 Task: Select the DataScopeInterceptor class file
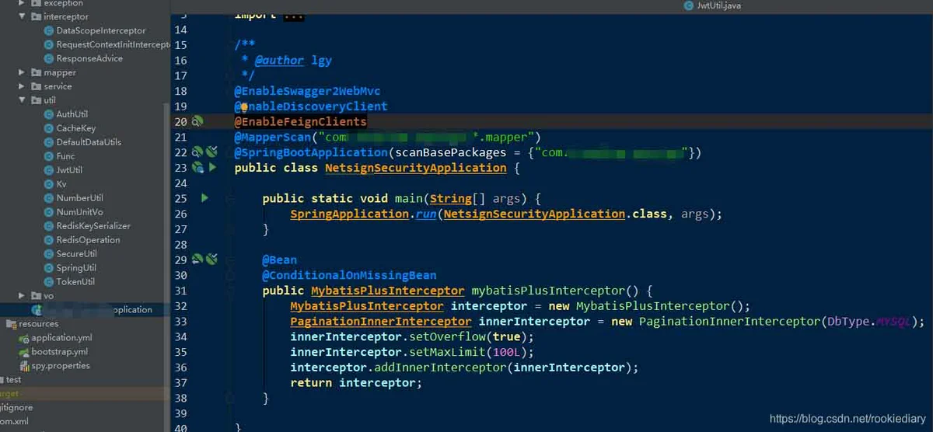(x=101, y=30)
